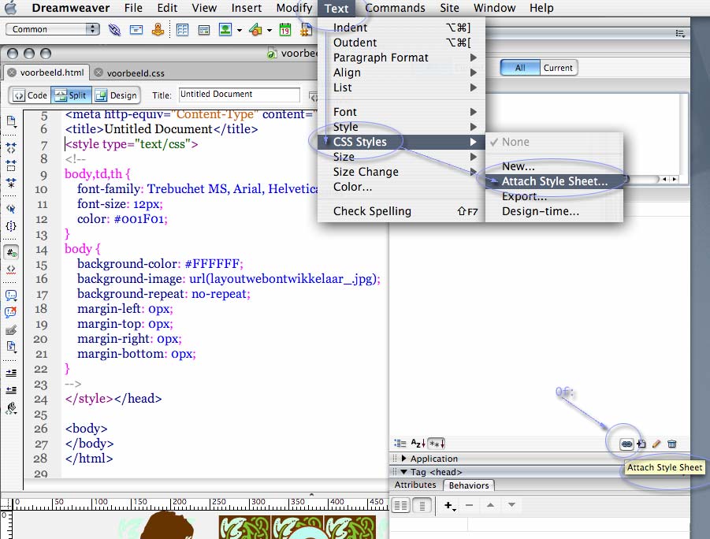This screenshot has height=539, width=710.
Task: Open the Media dropdown arrow
Action: [270, 31]
